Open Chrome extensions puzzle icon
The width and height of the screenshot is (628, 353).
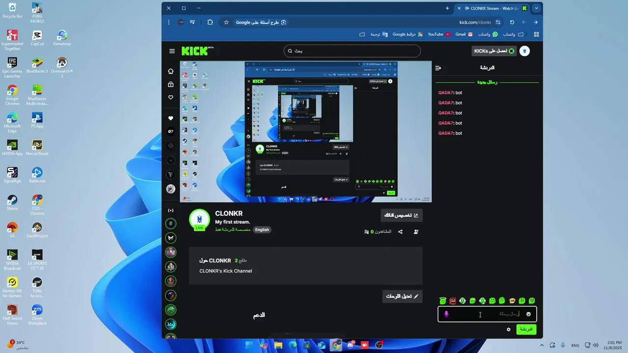click(210, 22)
